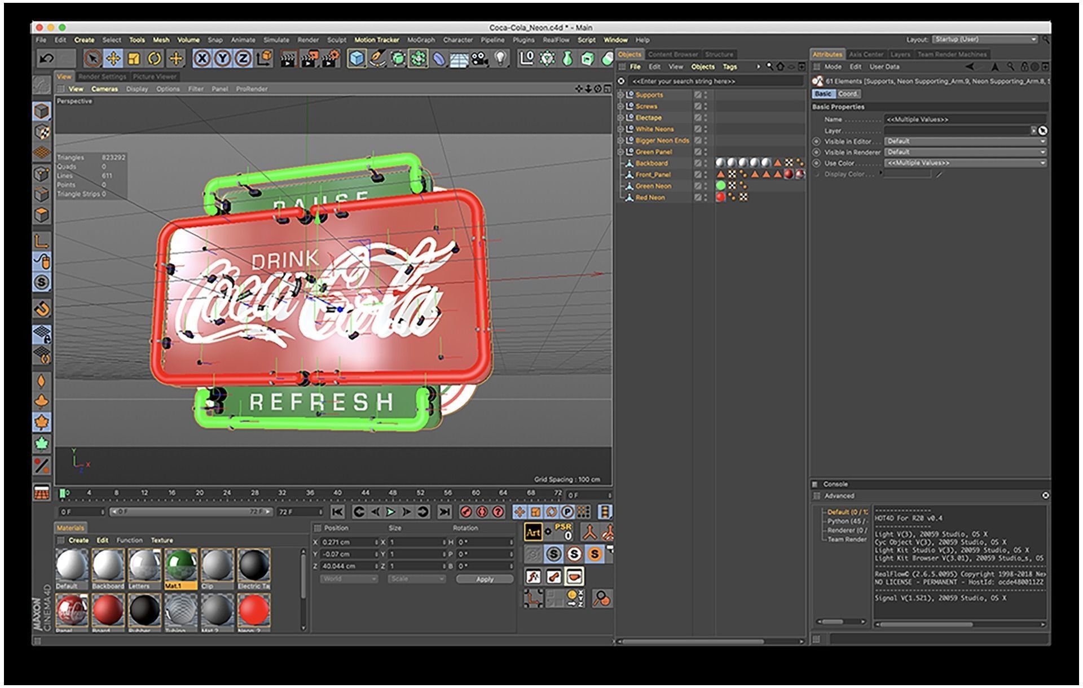Add a Floor environment object
Viewport: 1083px width, 688px height.
point(459,58)
